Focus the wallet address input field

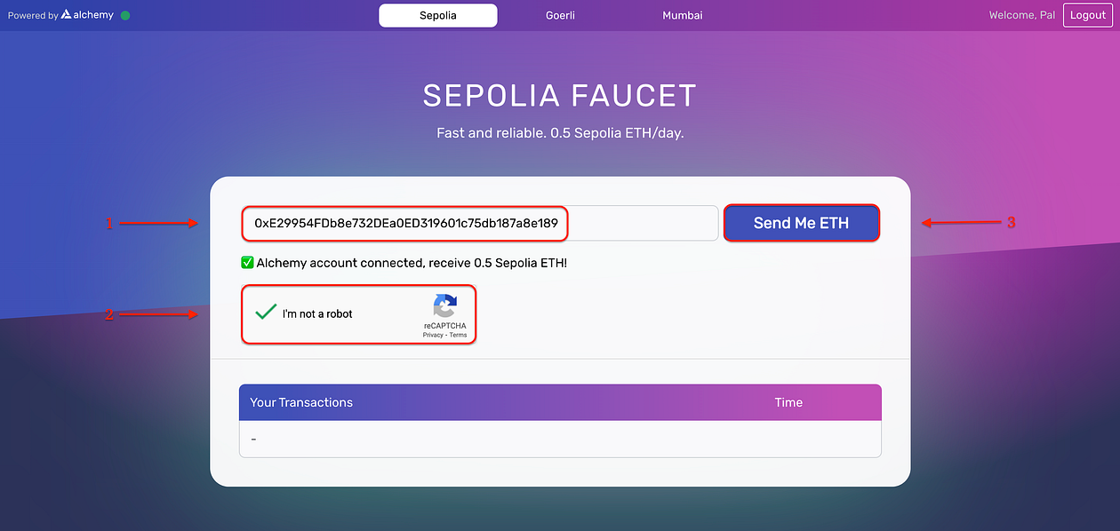point(480,223)
